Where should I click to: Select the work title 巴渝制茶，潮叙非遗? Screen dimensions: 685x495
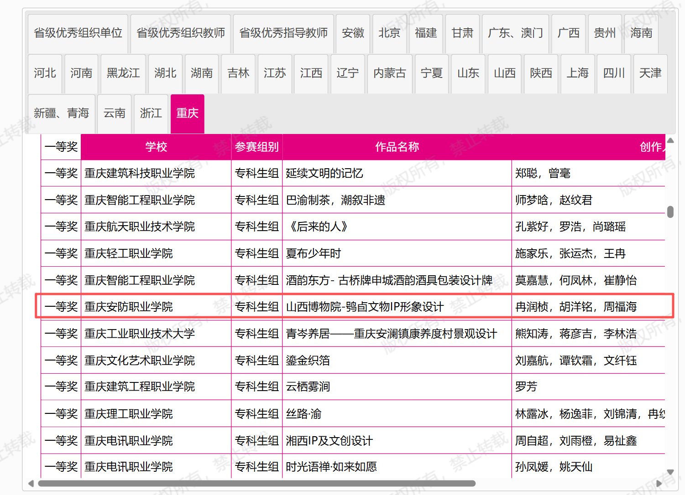335,201
